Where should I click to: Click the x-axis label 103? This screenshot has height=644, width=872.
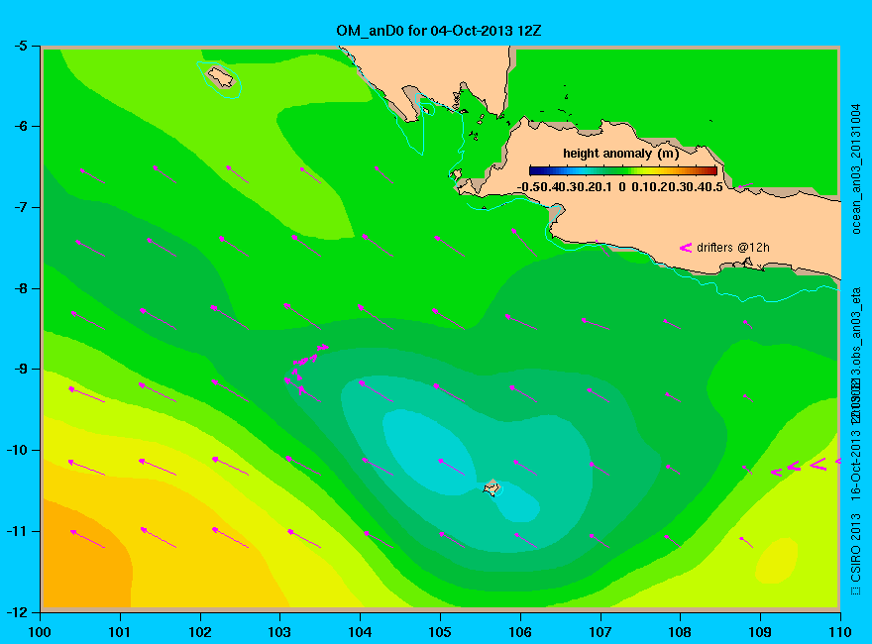coord(279,632)
